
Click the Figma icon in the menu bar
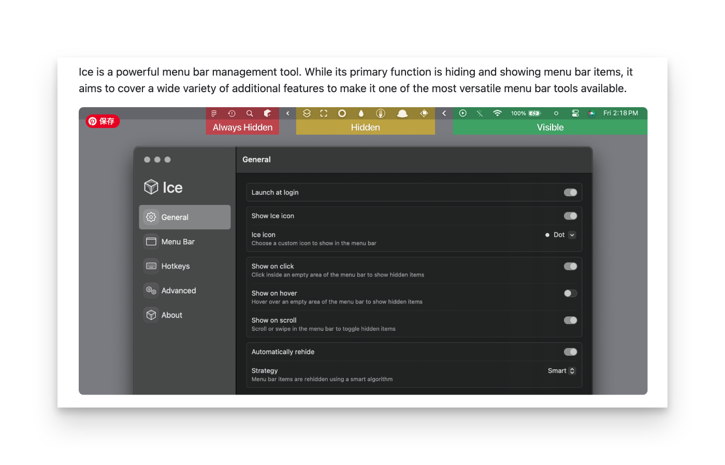point(214,113)
